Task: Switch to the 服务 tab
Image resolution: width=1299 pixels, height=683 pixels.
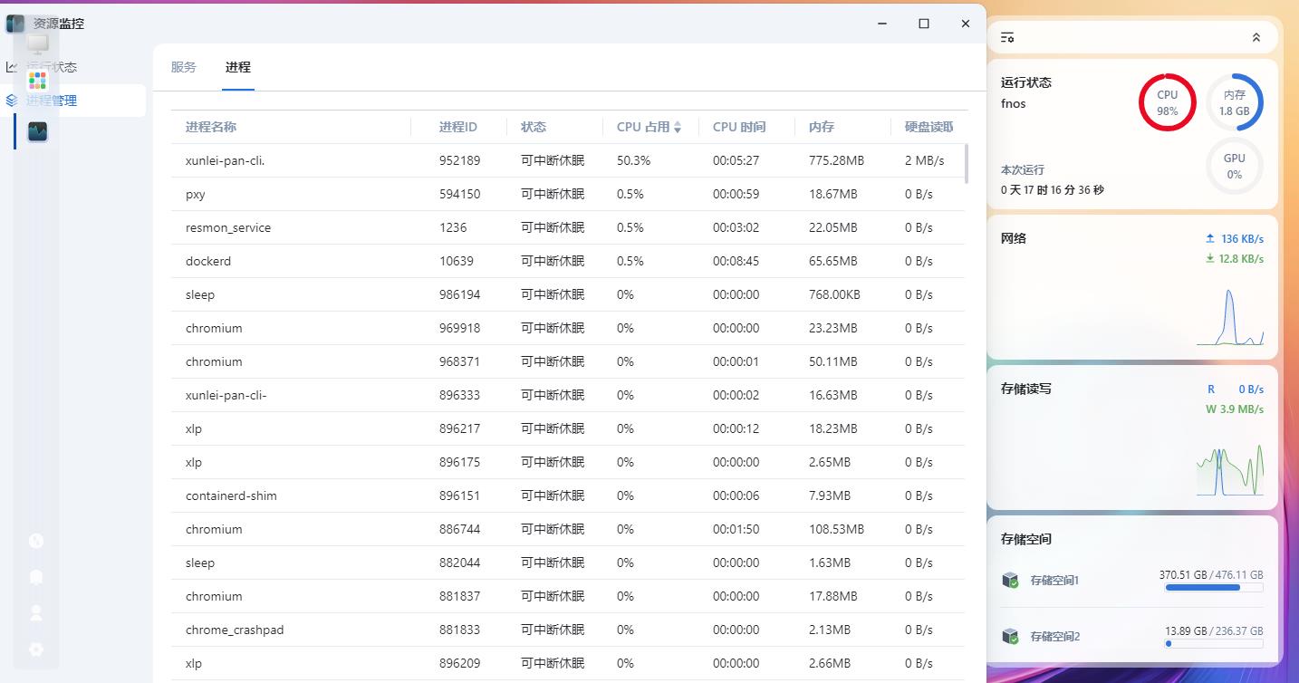Action: [x=183, y=67]
